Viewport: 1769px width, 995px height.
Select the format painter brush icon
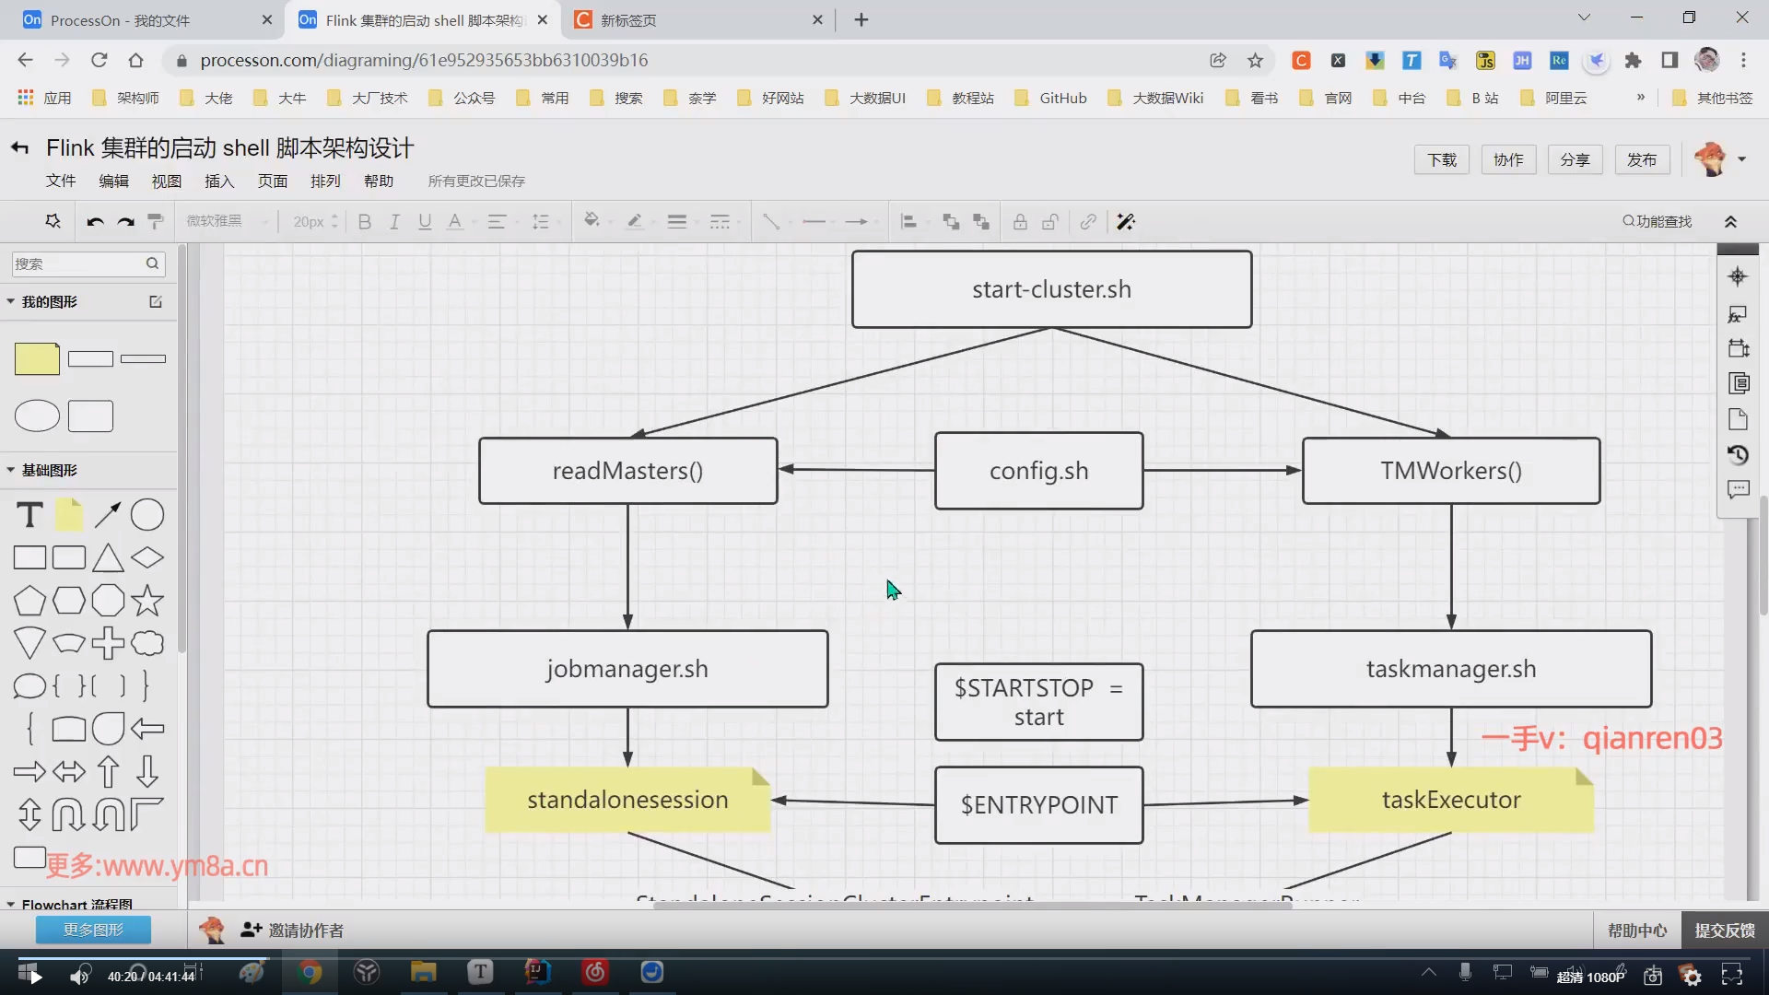[x=156, y=222]
